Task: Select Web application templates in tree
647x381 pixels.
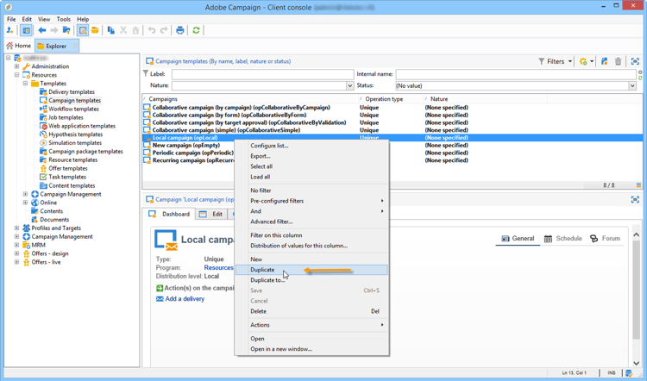Action: pos(82,126)
